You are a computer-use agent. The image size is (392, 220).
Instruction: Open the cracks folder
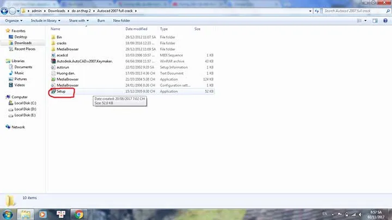click(62, 43)
